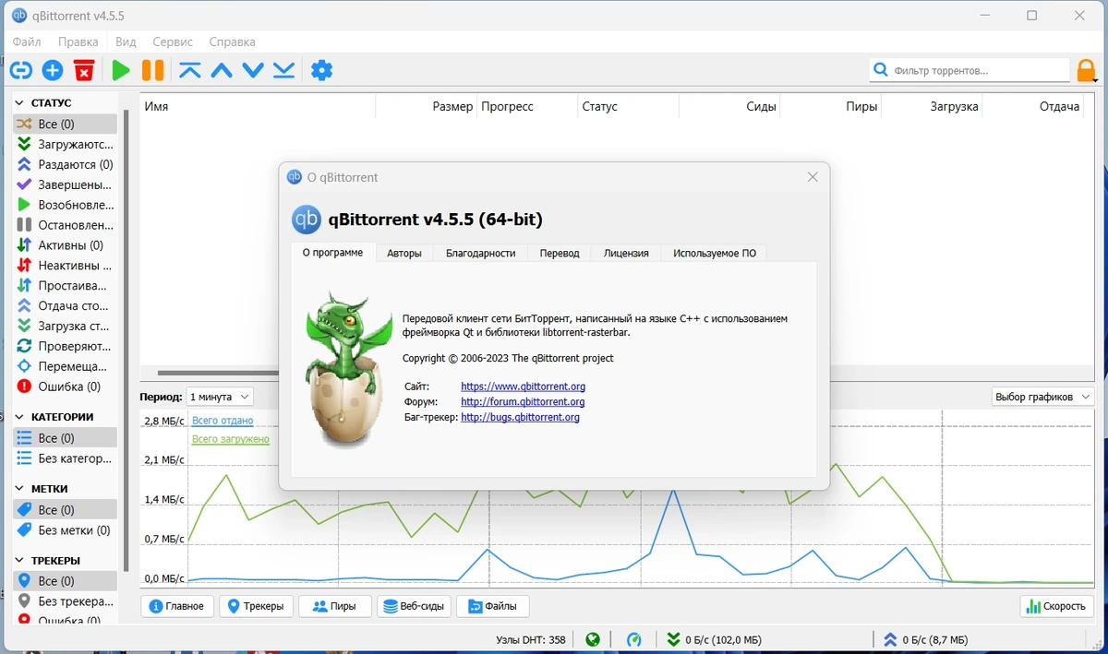Switch to the Авторы tab

(404, 253)
